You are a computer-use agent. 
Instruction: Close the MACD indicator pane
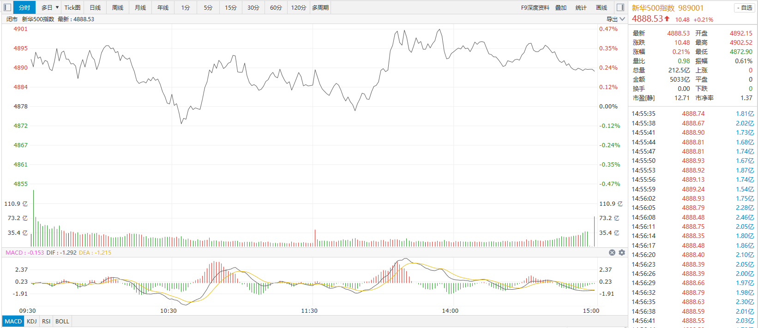612,252
